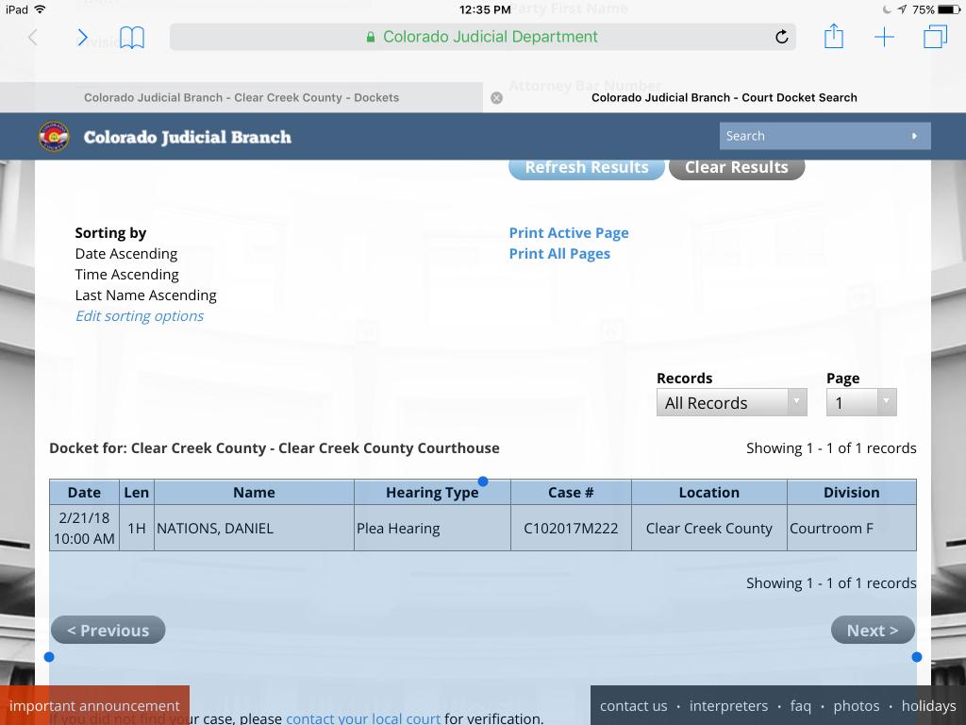Open the important announcement banner
The width and height of the screenshot is (966, 725).
click(94, 705)
